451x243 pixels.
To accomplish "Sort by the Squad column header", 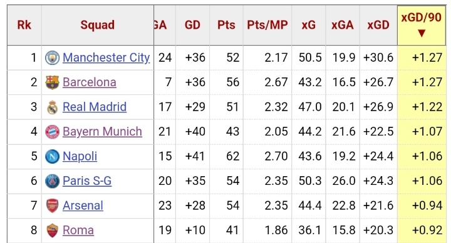I will (x=98, y=25).
